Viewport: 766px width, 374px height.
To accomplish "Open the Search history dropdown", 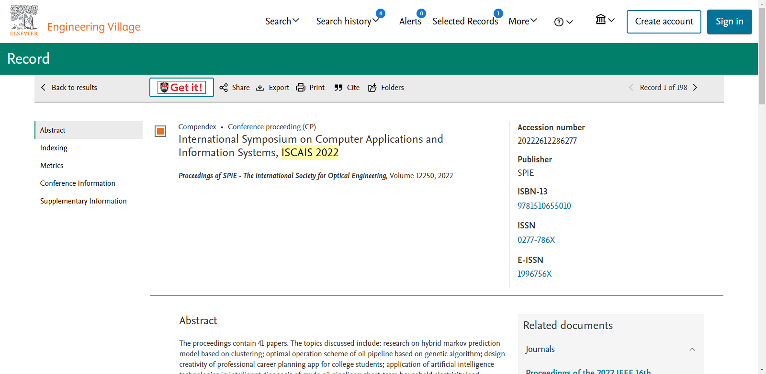I will click(348, 21).
